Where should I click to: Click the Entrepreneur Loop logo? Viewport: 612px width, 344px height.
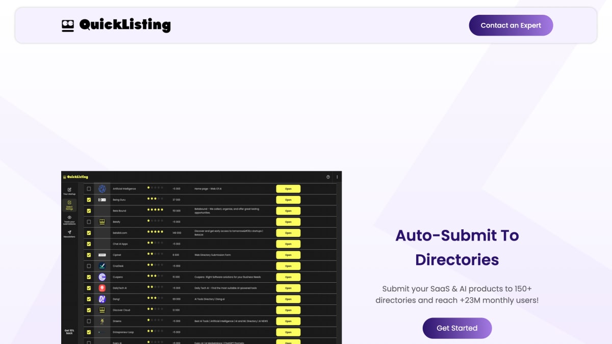coord(102,332)
